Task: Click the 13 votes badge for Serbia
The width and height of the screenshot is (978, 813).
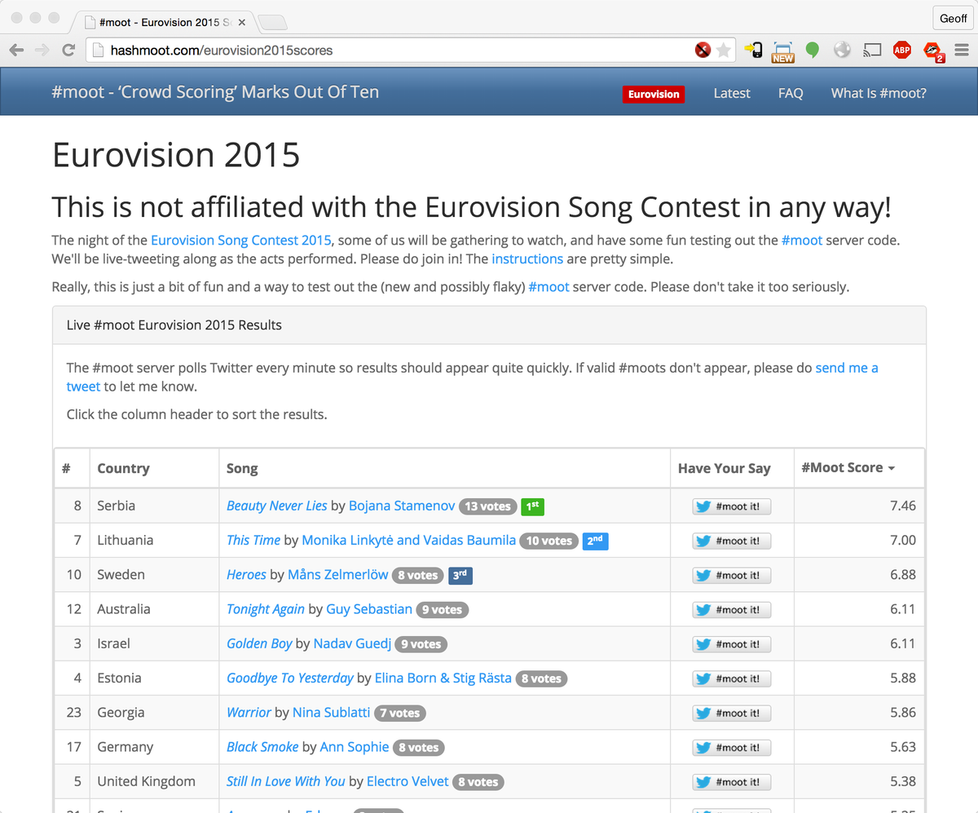Action: pos(487,506)
